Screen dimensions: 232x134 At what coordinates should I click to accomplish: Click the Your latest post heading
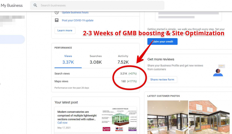click(x=66, y=102)
